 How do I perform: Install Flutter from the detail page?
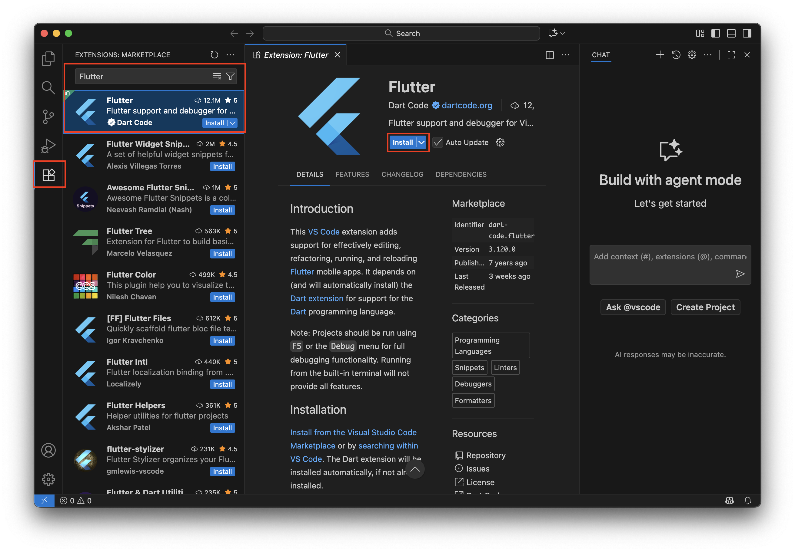[403, 142]
